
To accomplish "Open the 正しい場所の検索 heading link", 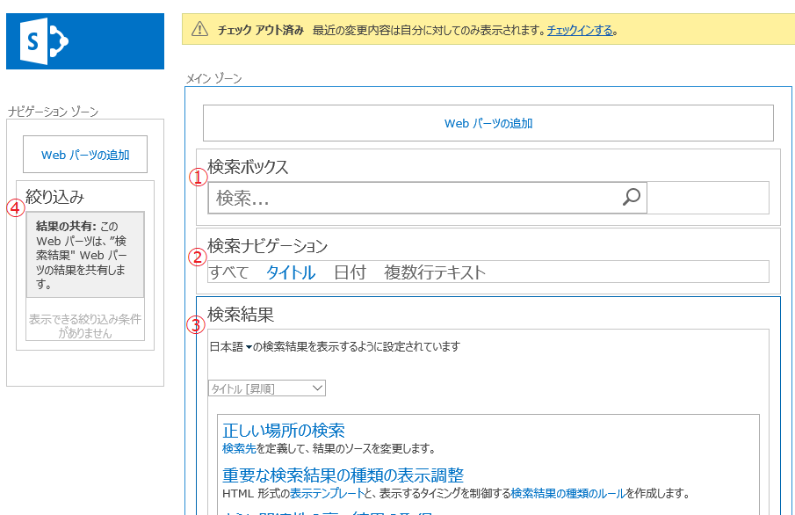I will 283,431.
